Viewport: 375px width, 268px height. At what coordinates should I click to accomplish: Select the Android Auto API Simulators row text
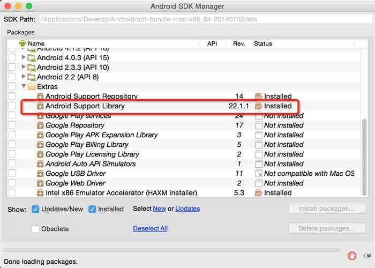[x=91, y=164]
